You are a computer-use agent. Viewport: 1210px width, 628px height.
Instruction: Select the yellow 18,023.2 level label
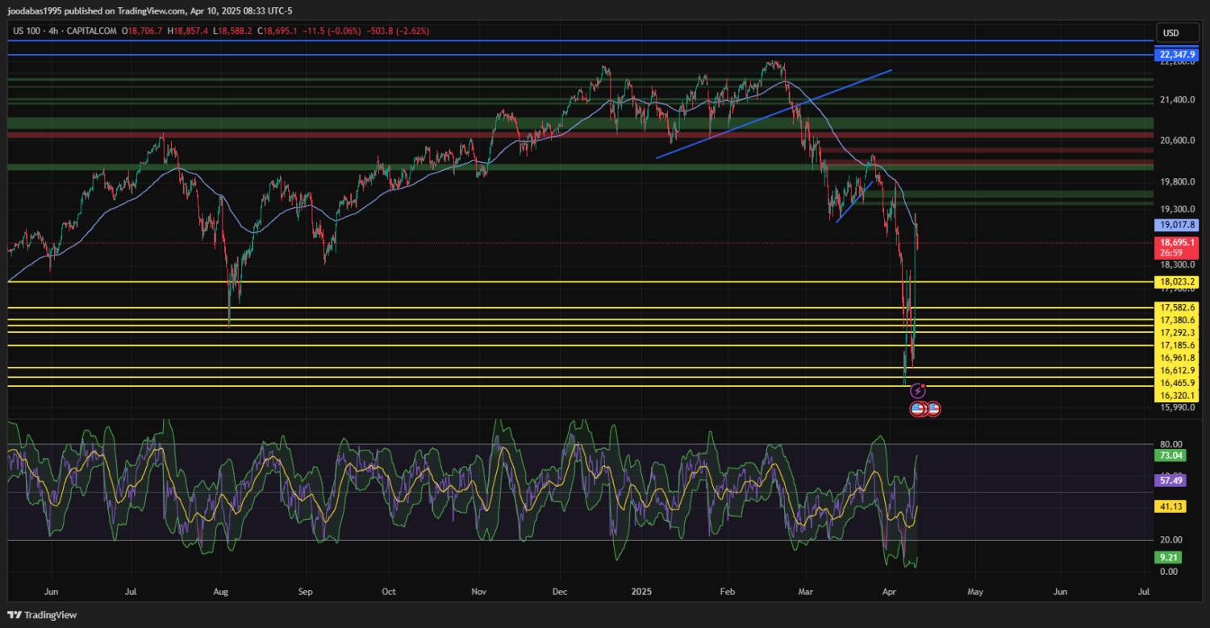pyautogui.click(x=1176, y=282)
